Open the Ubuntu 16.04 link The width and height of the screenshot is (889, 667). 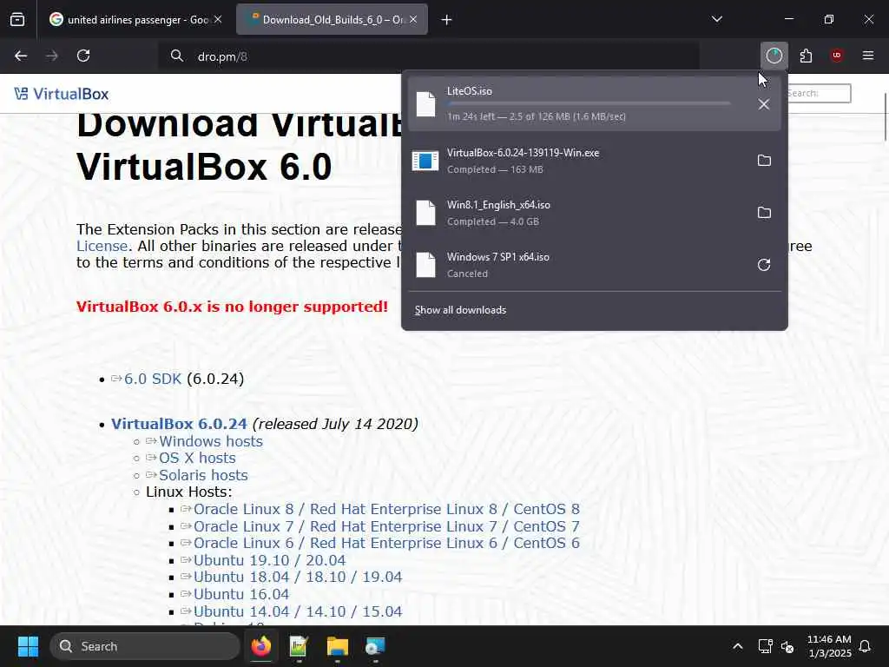(x=241, y=594)
